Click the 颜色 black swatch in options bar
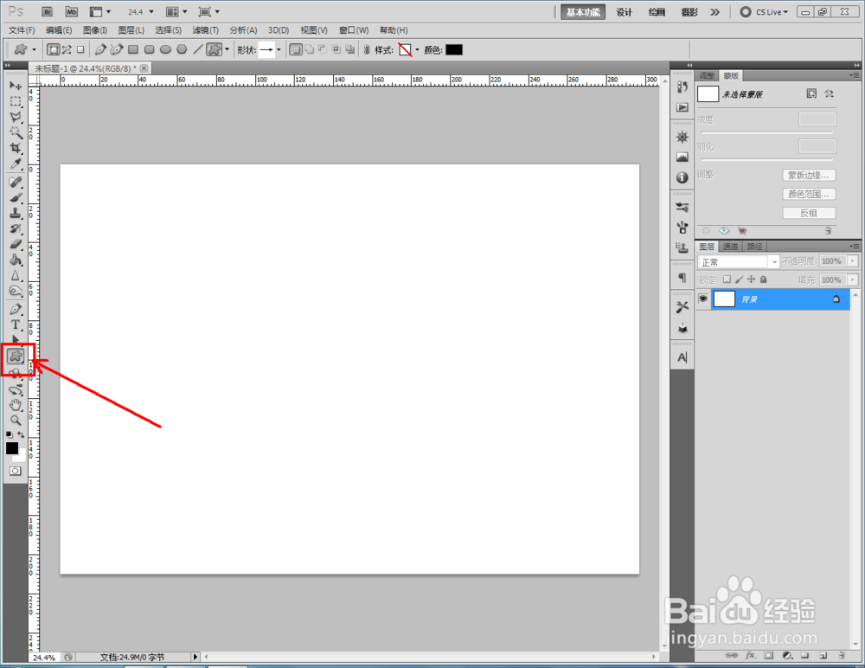 pos(454,49)
